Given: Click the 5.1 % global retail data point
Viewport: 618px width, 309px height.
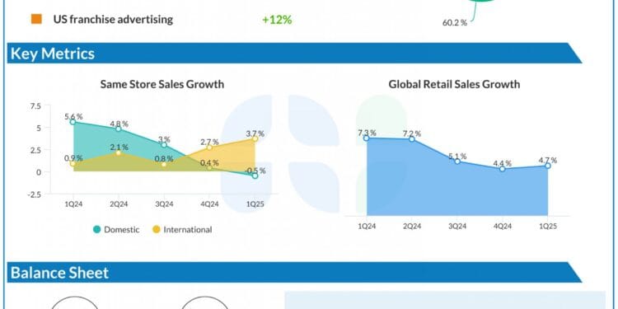Looking at the screenshot, I should point(457,162).
